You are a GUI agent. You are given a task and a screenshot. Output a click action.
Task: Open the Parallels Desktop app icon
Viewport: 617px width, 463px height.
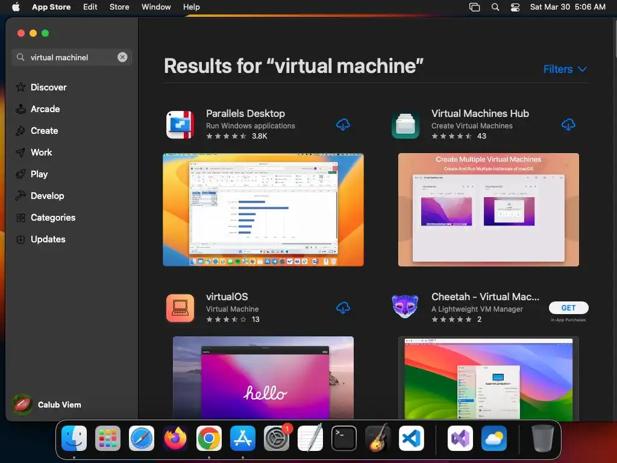click(180, 125)
